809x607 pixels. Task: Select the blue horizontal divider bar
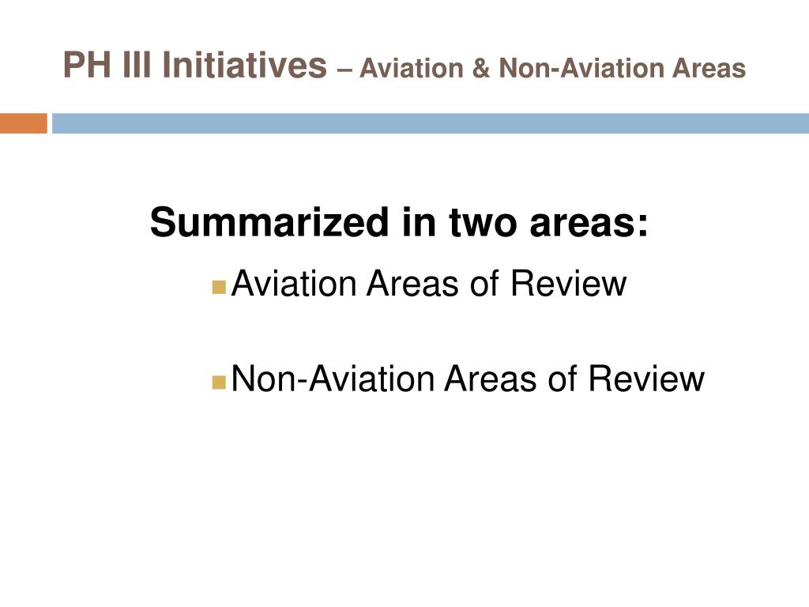(x=431, y=123)
